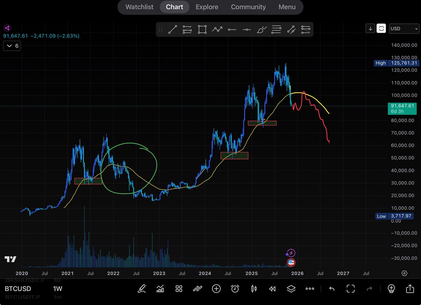Expand the indicators count chevron labeled 6

click(x=12, y=46)
